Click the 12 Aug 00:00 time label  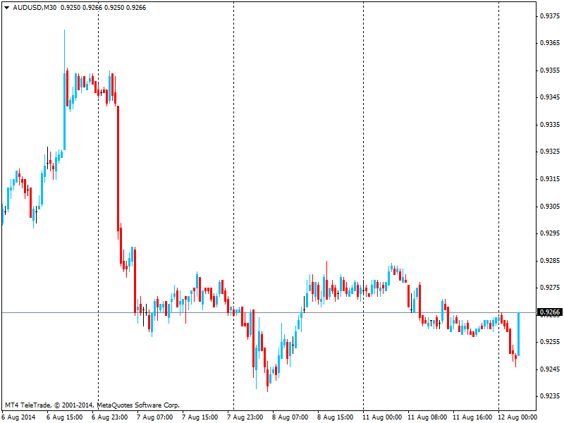tap(518, 417)
